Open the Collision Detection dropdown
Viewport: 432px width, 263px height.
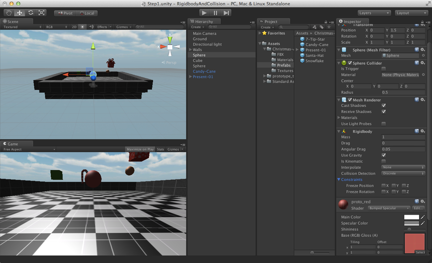[x=403, y=173]
